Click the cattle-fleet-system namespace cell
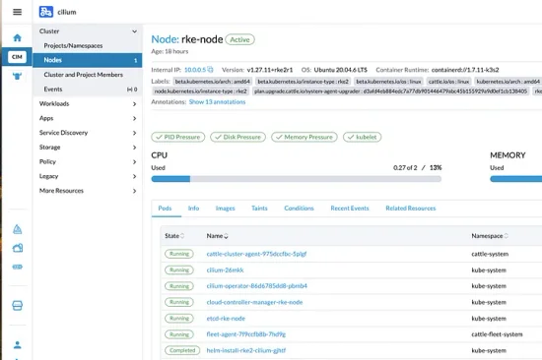 497,334
